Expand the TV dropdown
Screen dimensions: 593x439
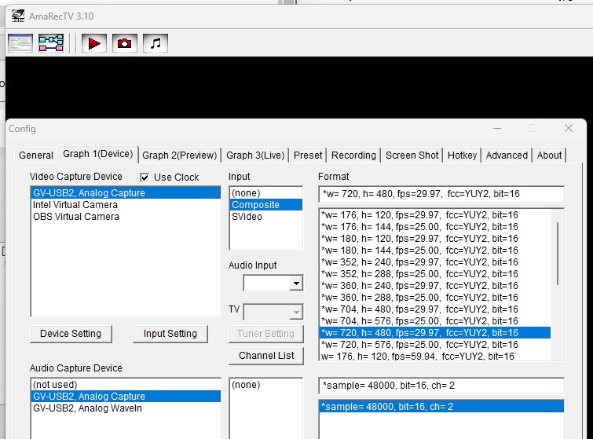(x=297, y=313)
